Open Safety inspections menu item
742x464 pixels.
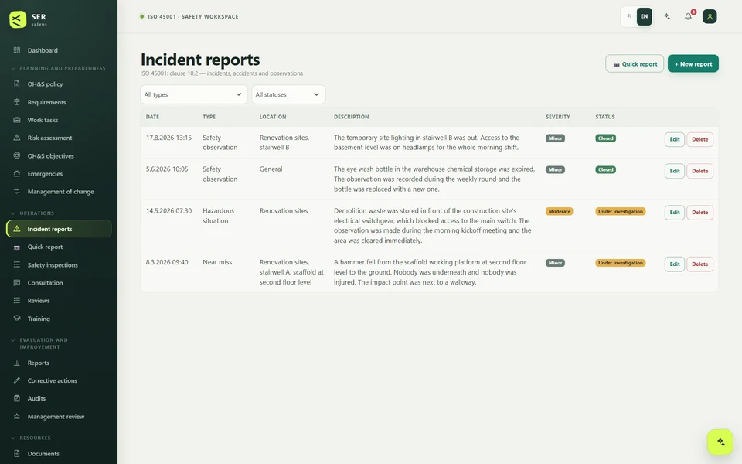click(x=59, y=264)
